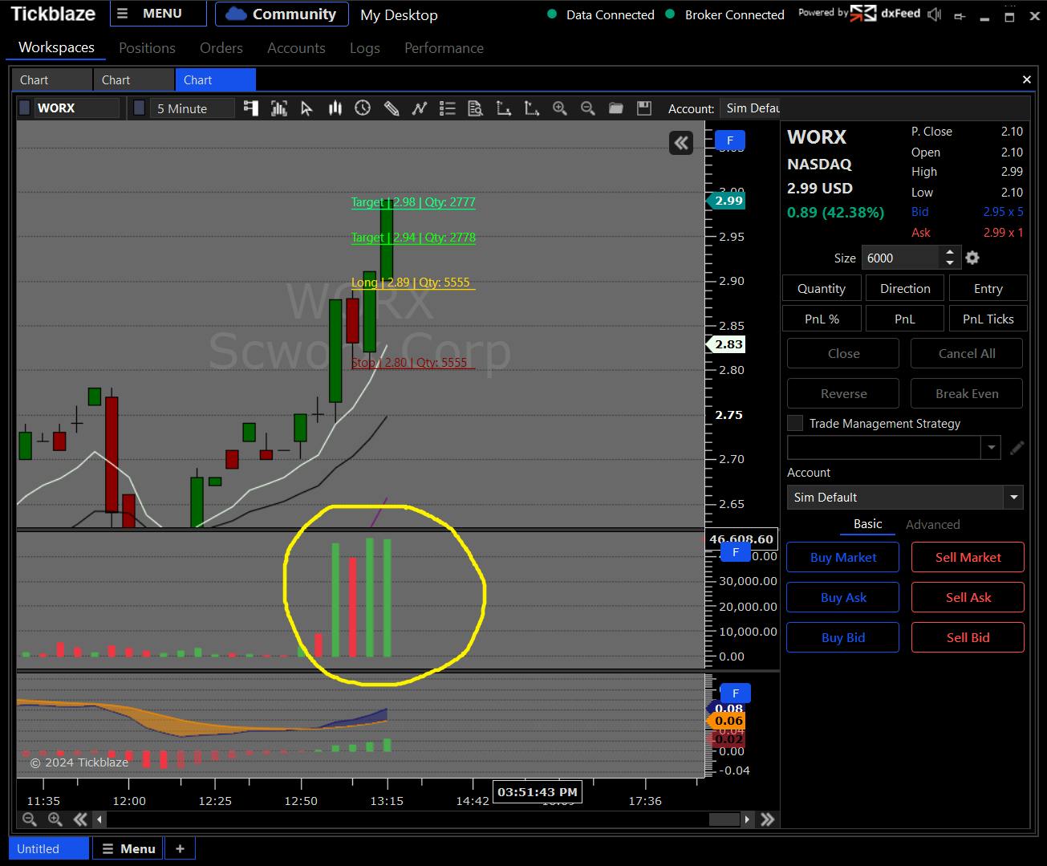Jump to chart end with double right arrows

767,819
